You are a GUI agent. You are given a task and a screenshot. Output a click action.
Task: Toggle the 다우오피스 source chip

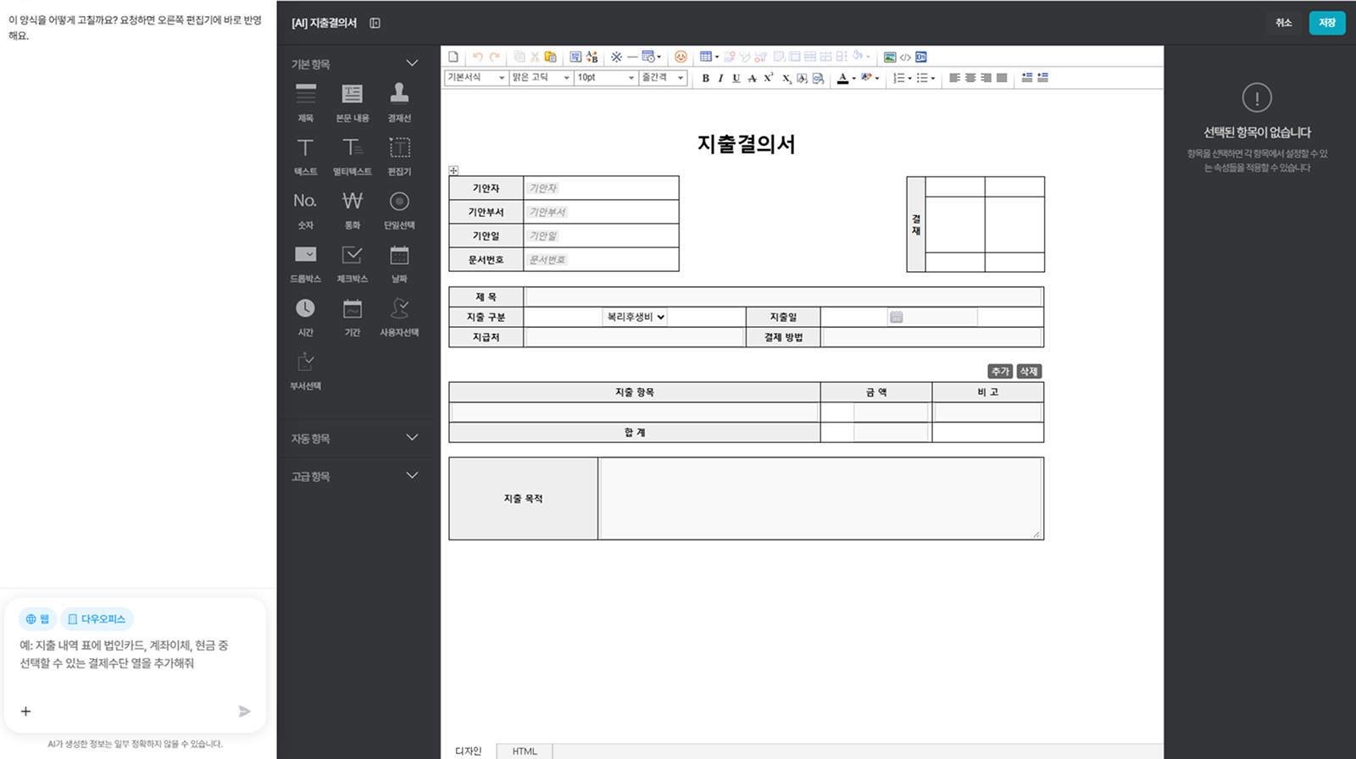pos(97,619)
